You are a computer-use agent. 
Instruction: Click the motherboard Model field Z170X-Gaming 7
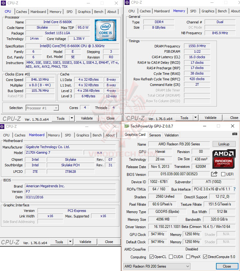pos(54,152)
